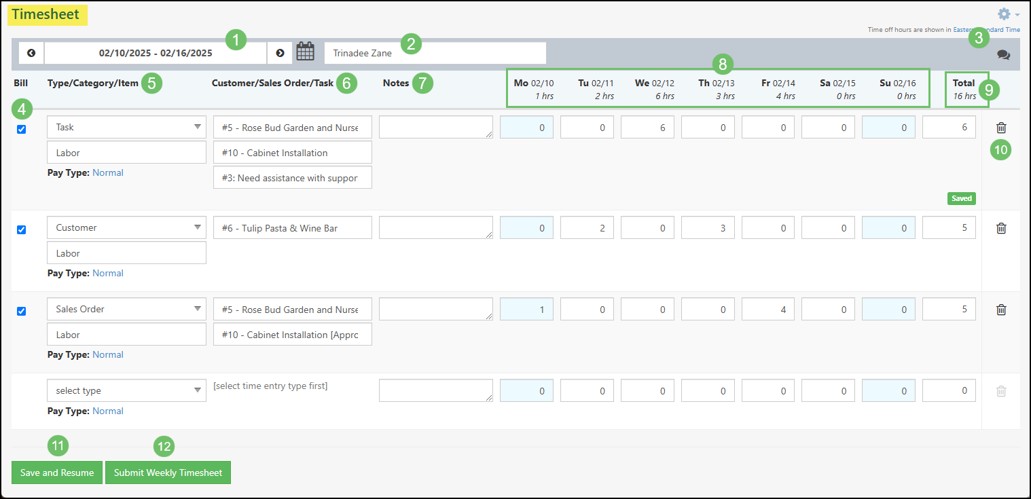Click Save and Resume button
Viewport: 1031px width, 499px height.
[x=57, y=473]
